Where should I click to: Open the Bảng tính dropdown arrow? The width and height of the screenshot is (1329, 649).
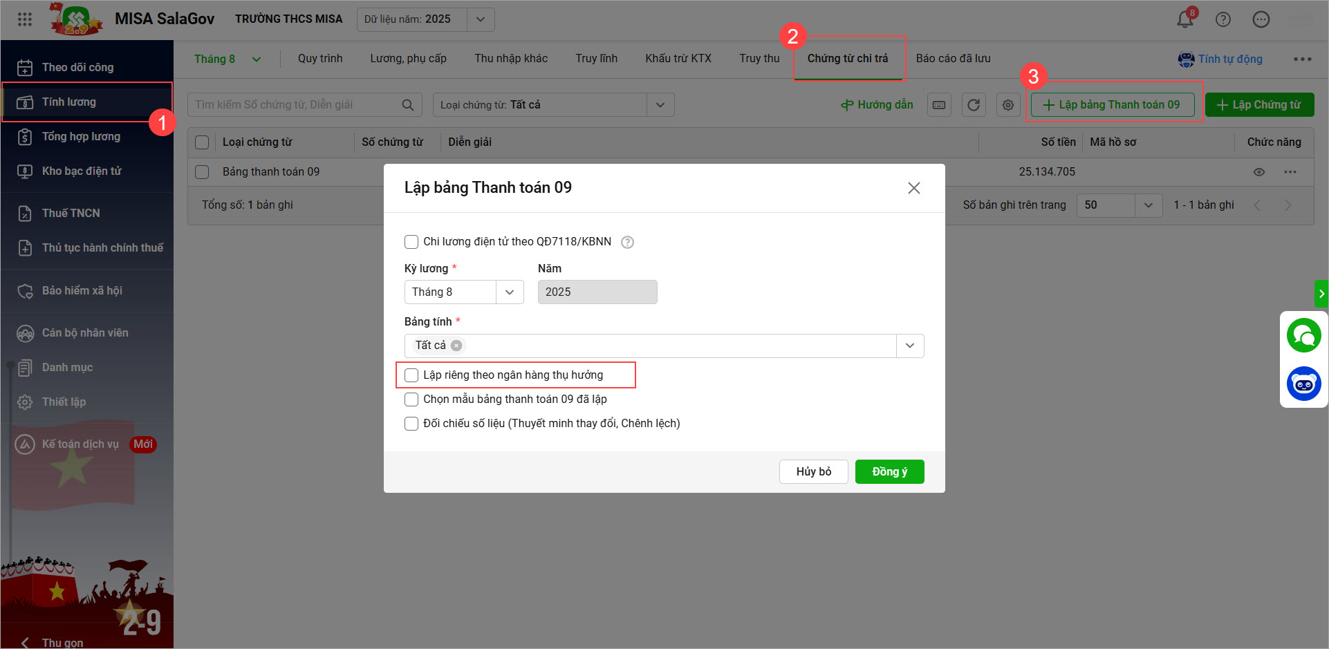(910, 346)
